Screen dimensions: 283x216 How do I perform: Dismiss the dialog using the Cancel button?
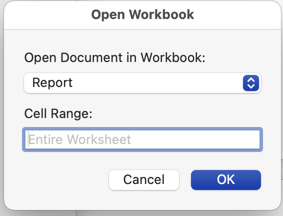[x=144, y=179]
